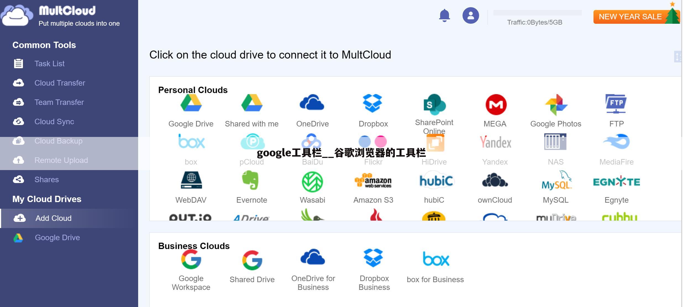Choose OneDrive for Business icon
Image resolution: width=683 pixels, height=307 pixels.
312,257
